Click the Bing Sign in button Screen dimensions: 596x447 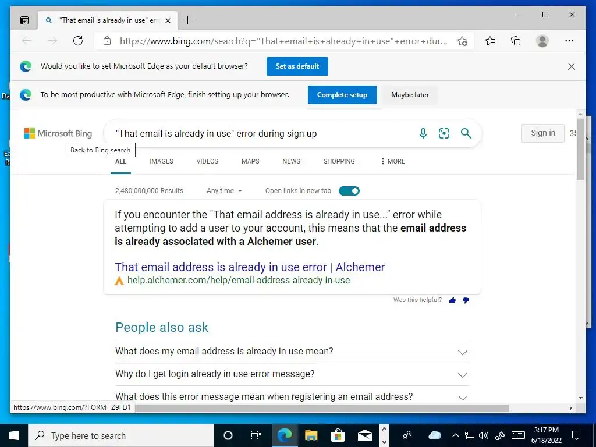pyautogui.click(x=543, y=133)
